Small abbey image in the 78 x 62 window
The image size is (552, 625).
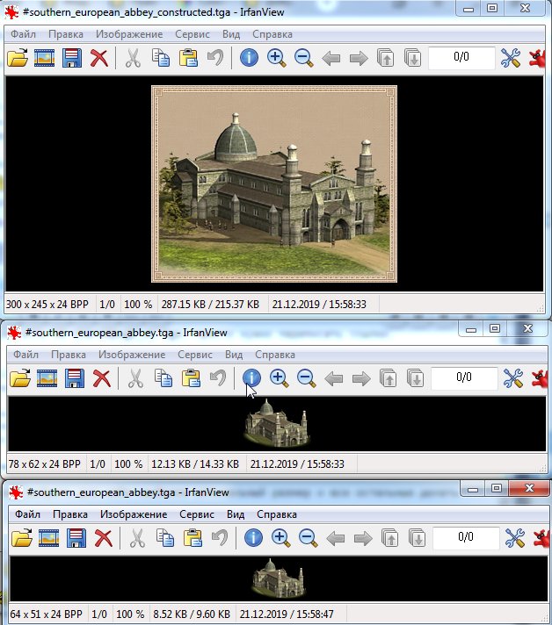coord(278,424)
